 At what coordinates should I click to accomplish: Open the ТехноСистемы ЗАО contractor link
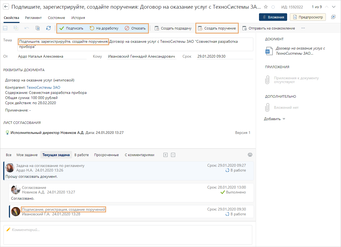43,87
